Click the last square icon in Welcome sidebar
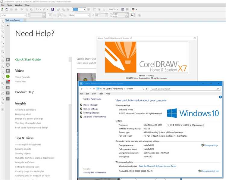 (x=8, y=99)
